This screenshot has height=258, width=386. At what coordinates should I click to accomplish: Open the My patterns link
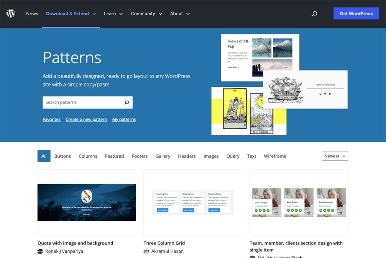(x=124, y=119)
